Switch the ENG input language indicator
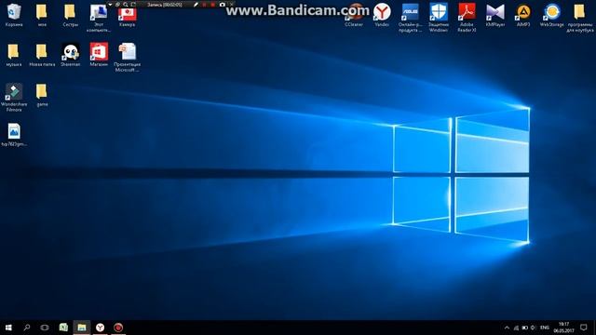The image size is (596, 335). pyautogui.click(x=545, y=328)
